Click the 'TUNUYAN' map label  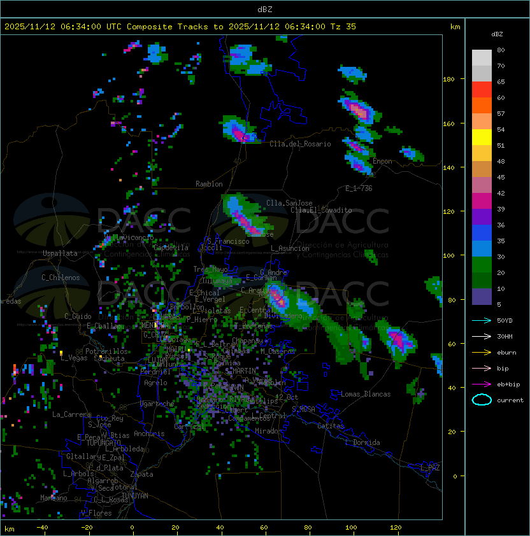135,496
